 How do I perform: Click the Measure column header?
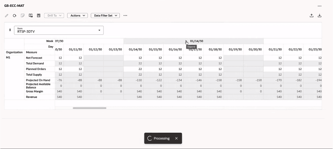[x=31, y=52]
